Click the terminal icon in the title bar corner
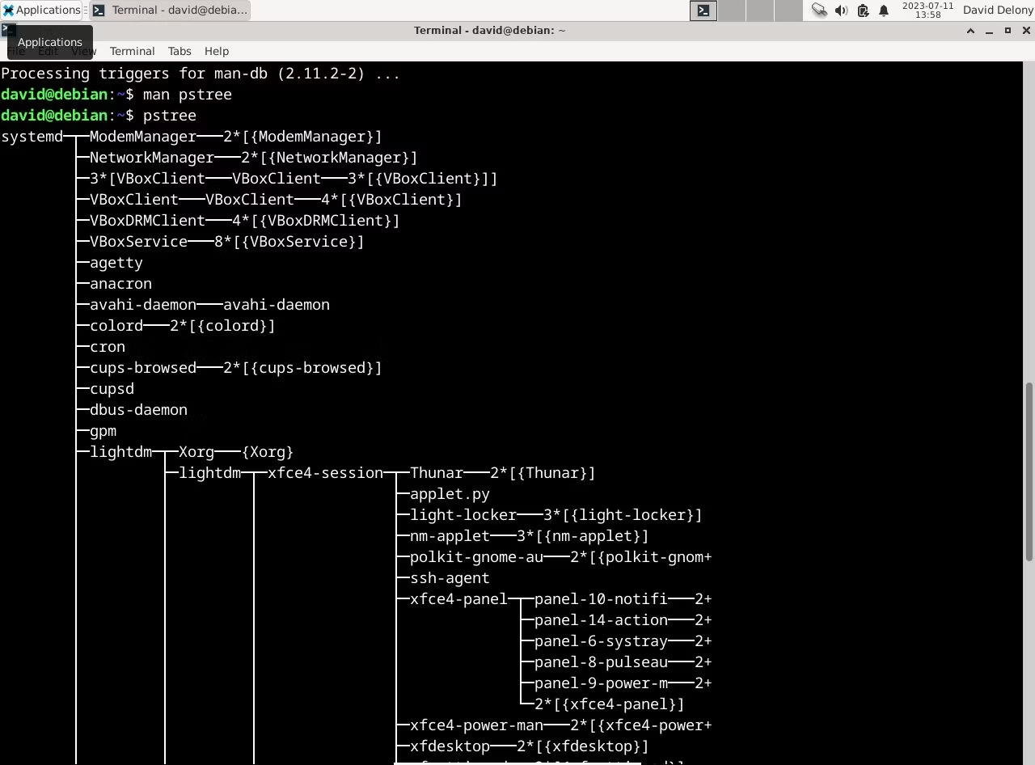1035x765 pixels. coord(6,30)
